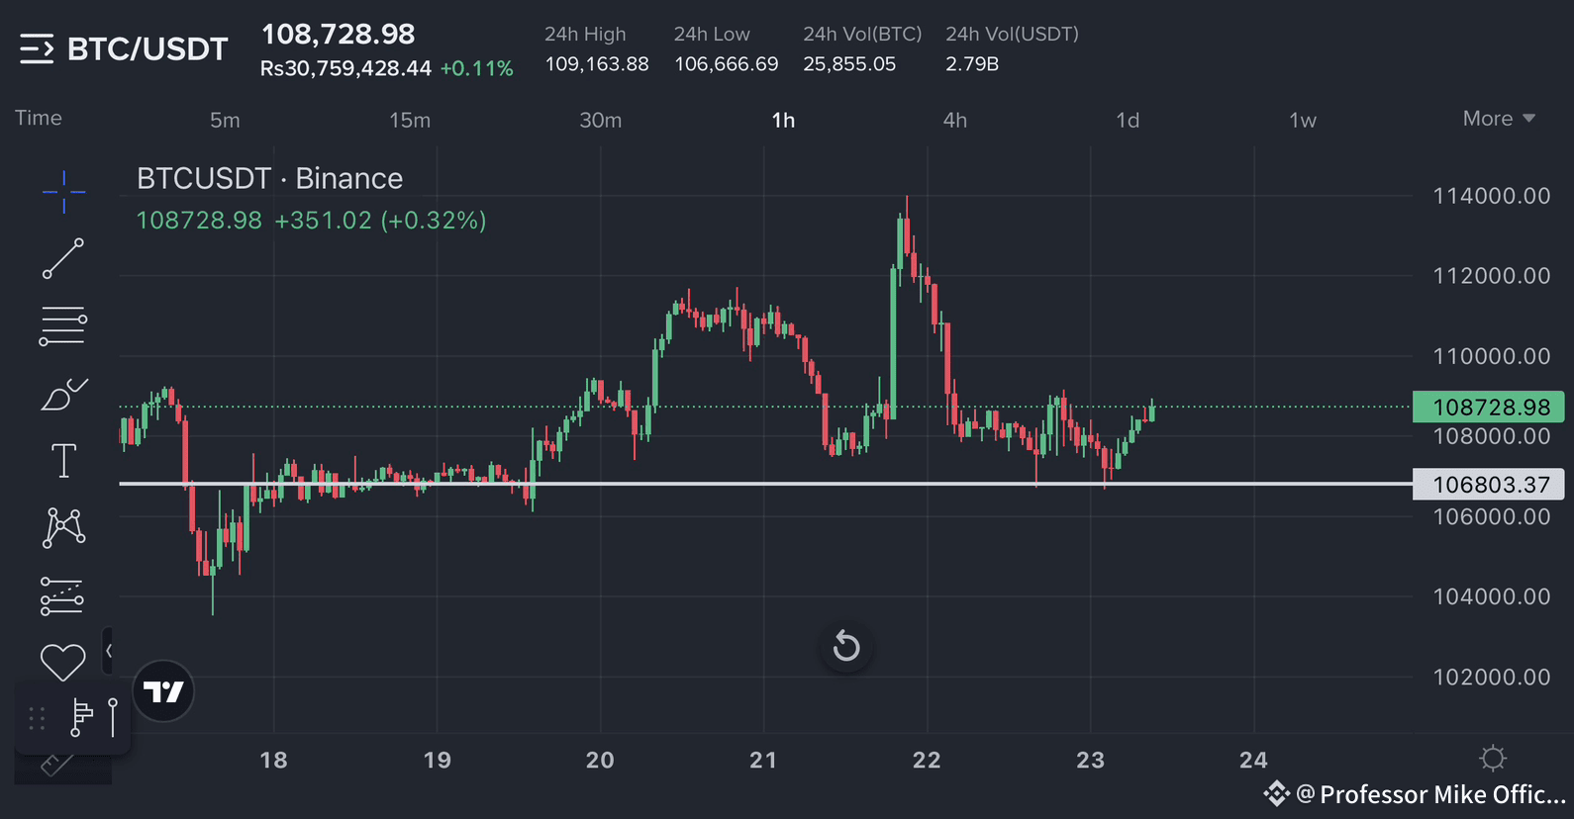
Task: Click the green 108728.98 current price label
Action: (1489, 407)
